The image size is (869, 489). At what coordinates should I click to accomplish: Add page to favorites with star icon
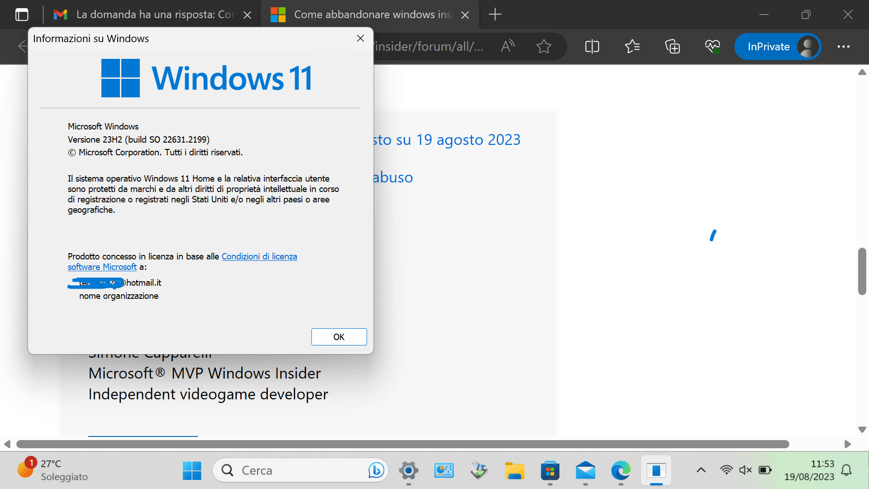coord(544,46)
